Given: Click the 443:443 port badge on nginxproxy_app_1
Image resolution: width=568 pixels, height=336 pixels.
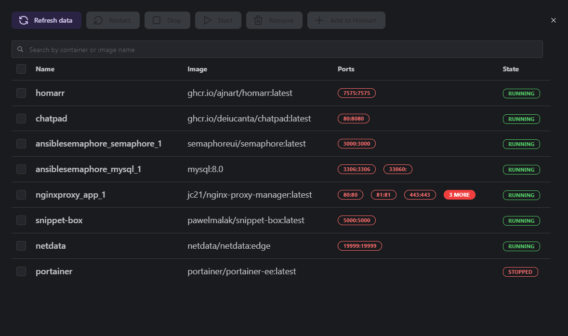Looking at the screenshot, I should pyautogui.click(x=420, y=194).
